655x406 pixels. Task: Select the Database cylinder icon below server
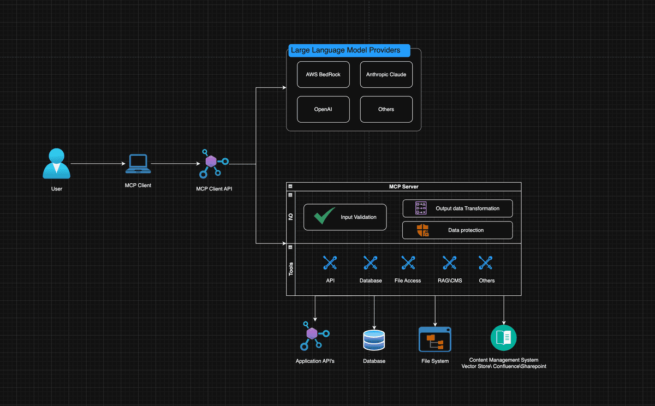click(374, 340)
